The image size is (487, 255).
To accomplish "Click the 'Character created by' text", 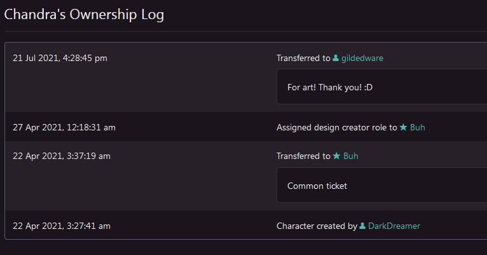I will click(x=317, y=226).
